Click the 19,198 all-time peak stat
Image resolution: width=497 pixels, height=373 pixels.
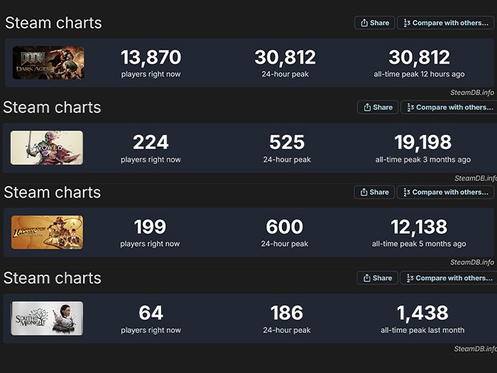423,148
